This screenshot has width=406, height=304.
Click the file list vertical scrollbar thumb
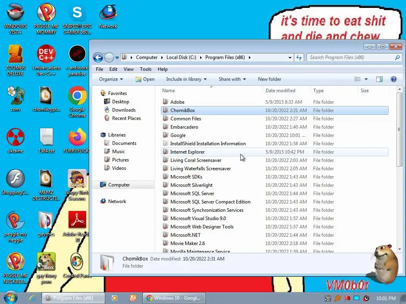(399, 129)
